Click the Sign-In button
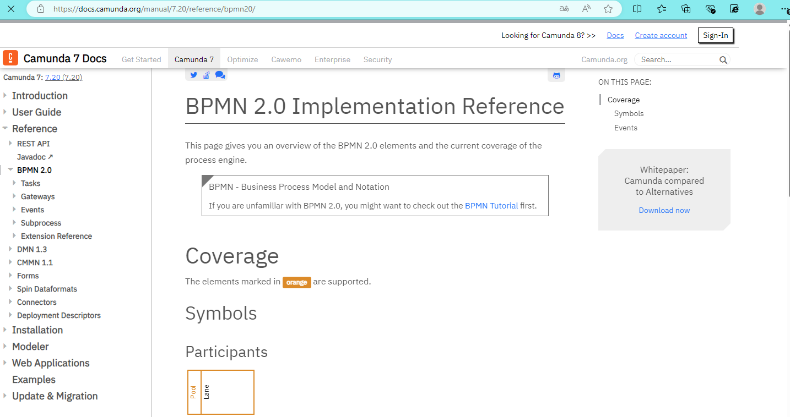790x417 pixels. coord(716,35)
